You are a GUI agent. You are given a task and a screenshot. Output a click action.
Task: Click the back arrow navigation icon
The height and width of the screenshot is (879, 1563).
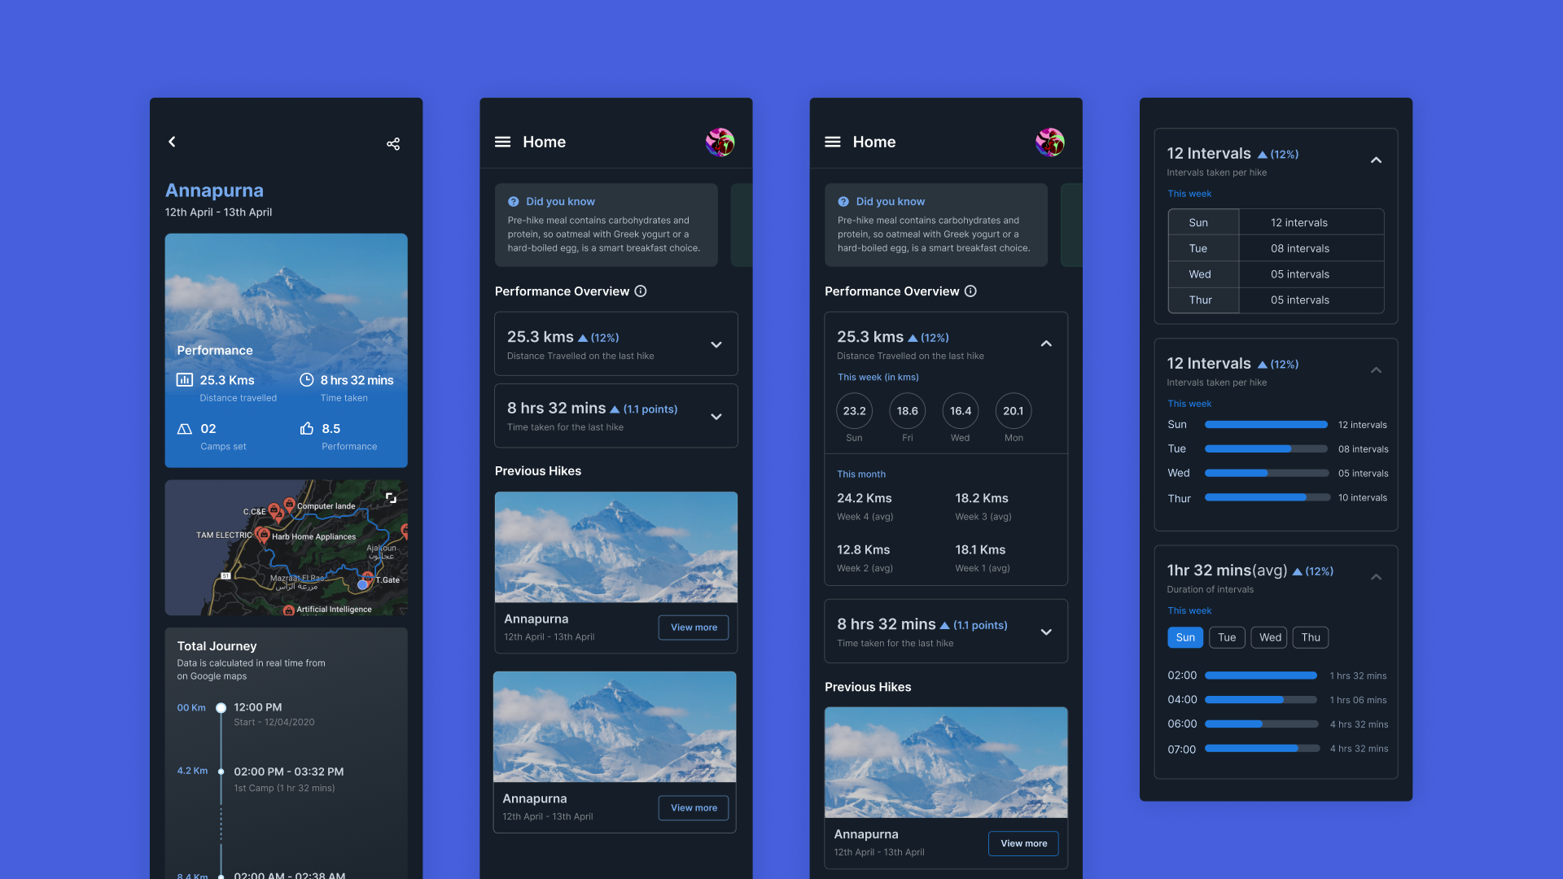[x=171, y=142]
